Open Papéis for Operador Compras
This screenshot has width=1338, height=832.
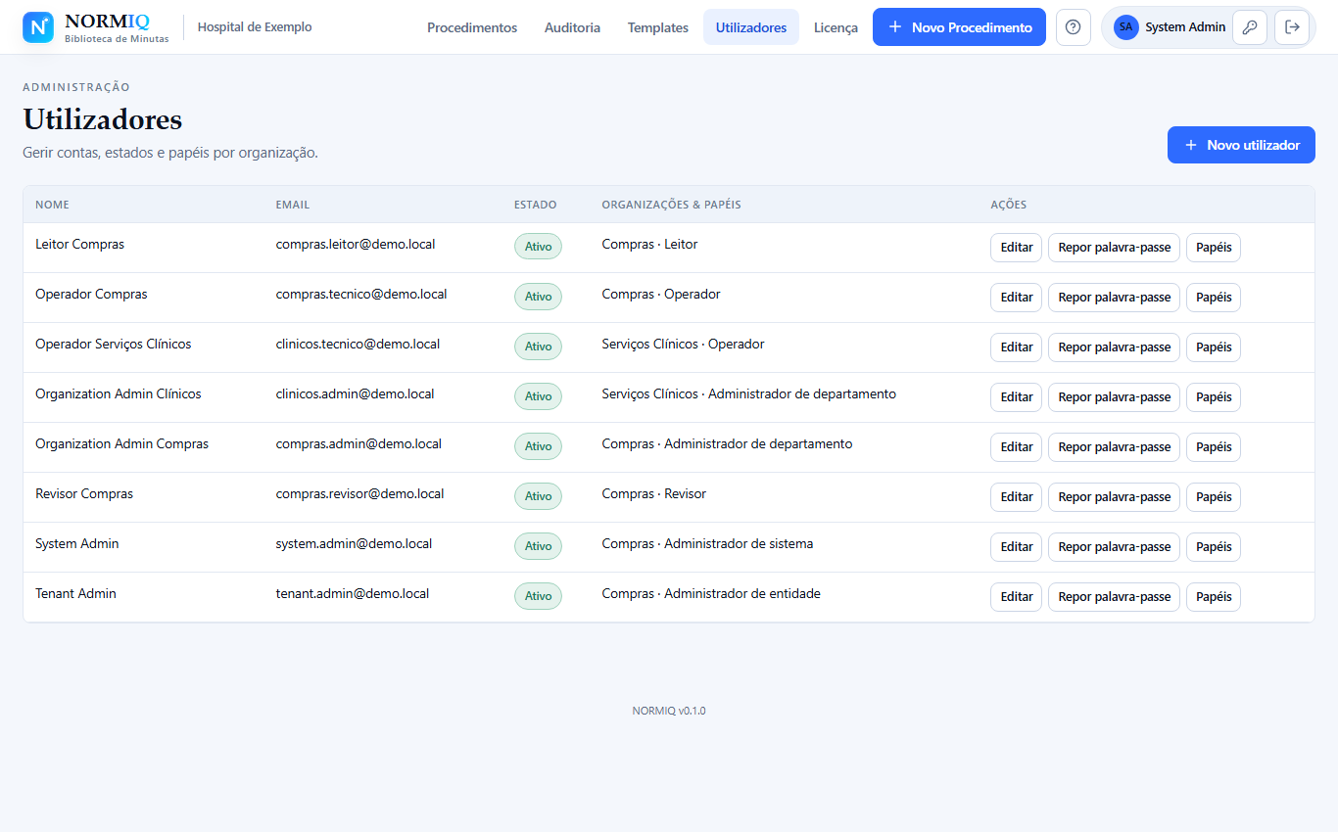pos(1214,298)
